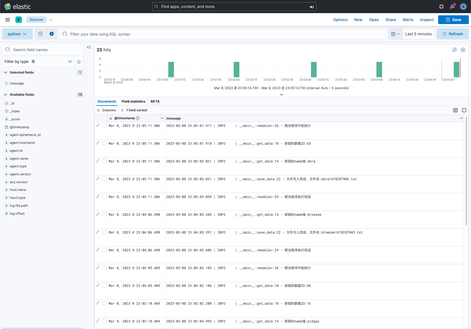
Task: Click New in the top menu
Action: pyautogui.click(x=358, y=20)
